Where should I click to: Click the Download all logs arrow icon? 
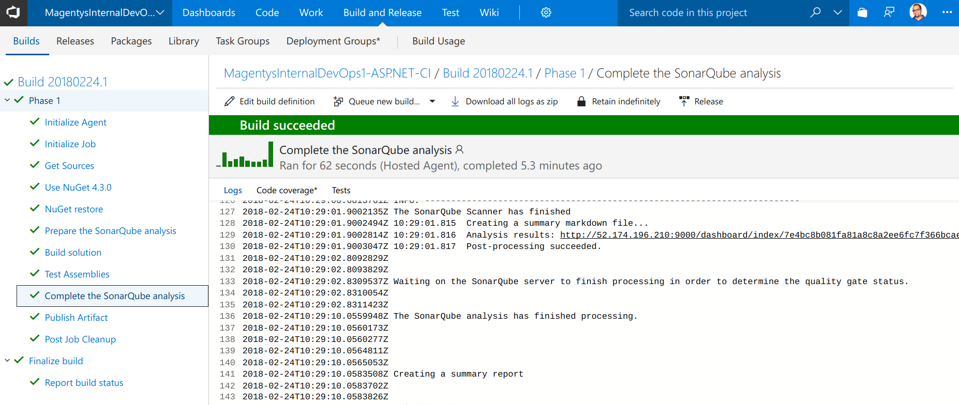pos(455,102)
